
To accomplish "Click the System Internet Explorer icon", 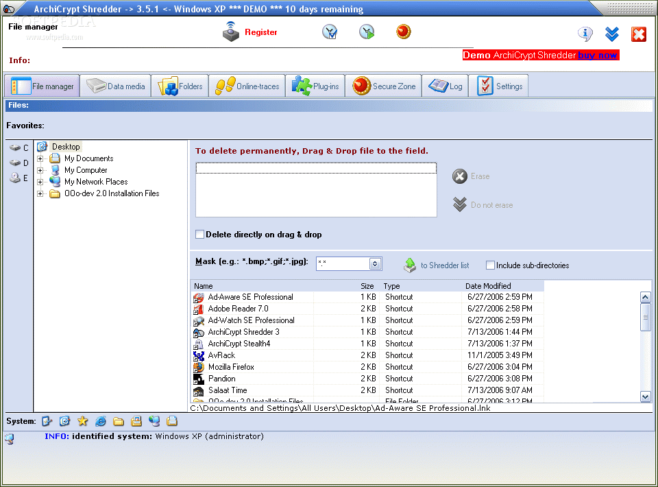I will (101, 421).
